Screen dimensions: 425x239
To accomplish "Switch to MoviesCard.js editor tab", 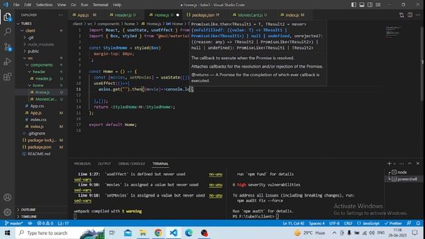I will coord(250,15).
